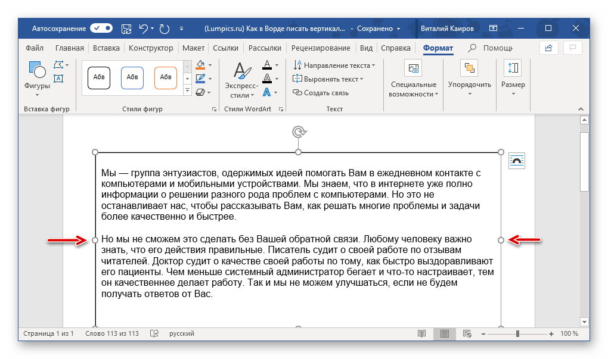
Task: Open the Вставка (Insert) tab
Action: pos(106,48)
